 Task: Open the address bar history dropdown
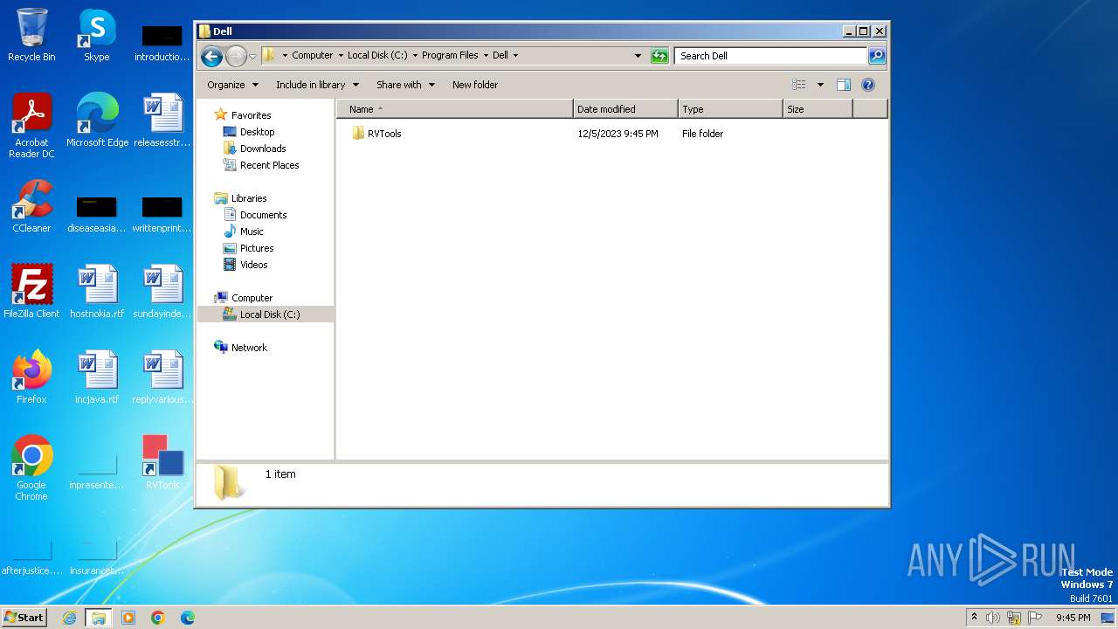click(x=638, y=56)
